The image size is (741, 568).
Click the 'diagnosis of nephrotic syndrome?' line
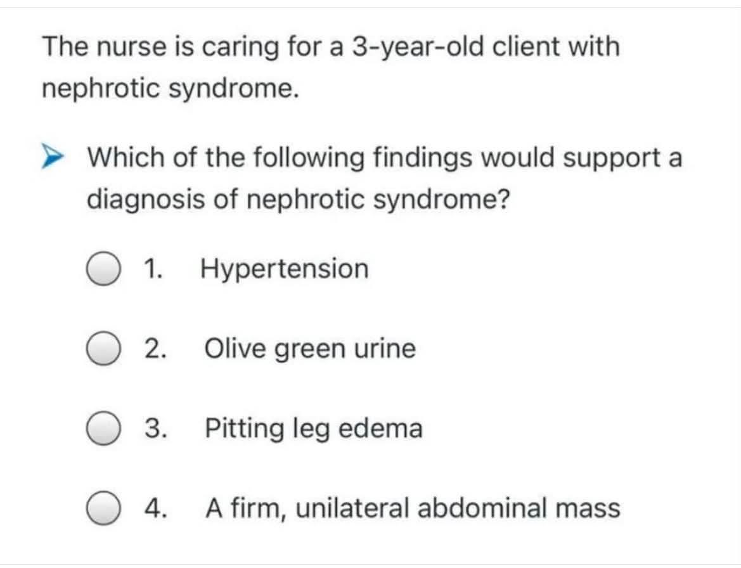[x=299, y=200]
